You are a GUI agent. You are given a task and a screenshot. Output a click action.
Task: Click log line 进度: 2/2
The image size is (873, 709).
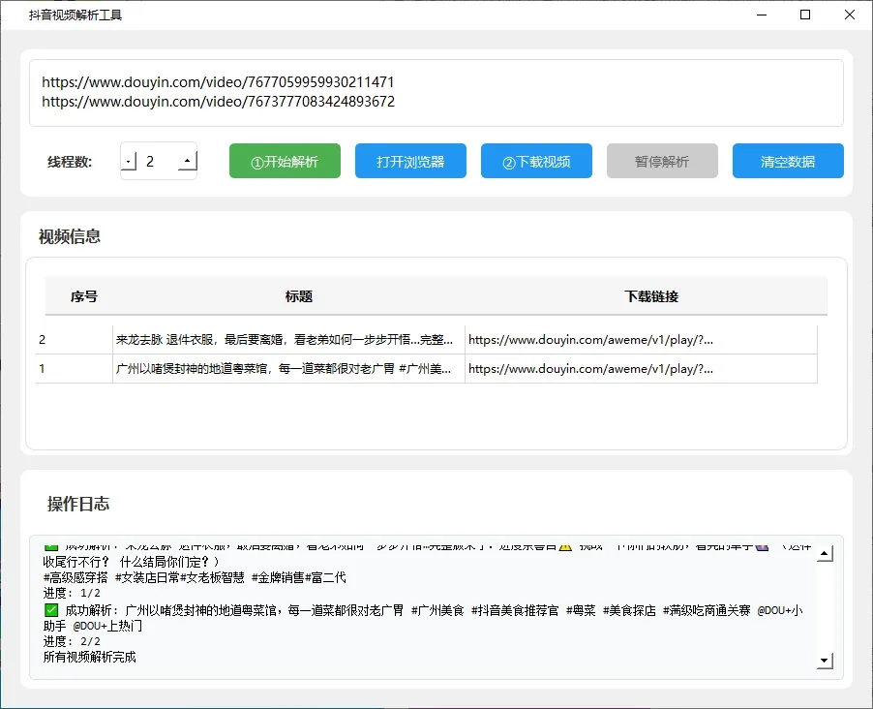[72, 641]
